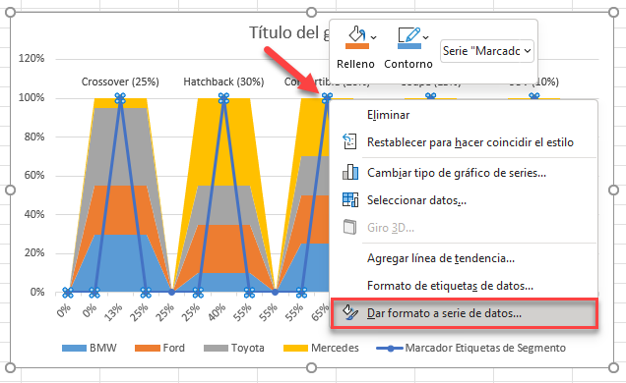Click the Dar formato paint bucket icon
The width and height of the screenshot is (626, 383).
[350, 313]
